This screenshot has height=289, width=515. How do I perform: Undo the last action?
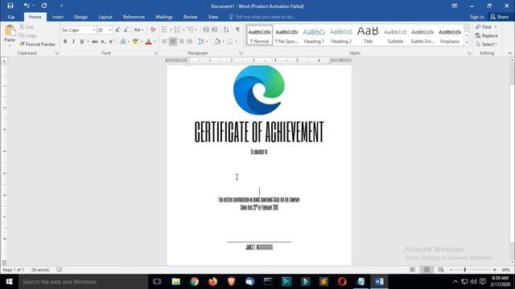click(x=27, y=6)
